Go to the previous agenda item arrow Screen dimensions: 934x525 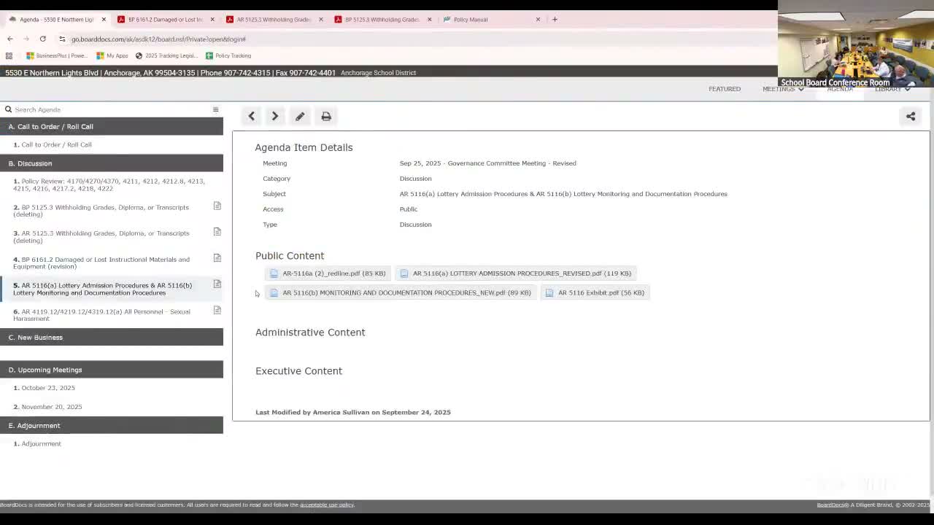(x=251, y=116)
